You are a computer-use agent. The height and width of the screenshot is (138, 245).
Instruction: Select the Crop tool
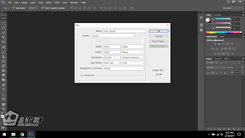click(x=3, y=37)
